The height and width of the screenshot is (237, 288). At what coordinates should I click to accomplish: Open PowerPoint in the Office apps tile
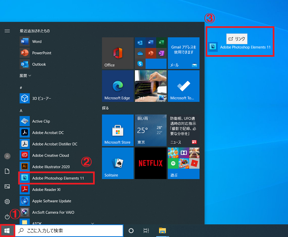[x=151, y=53]
